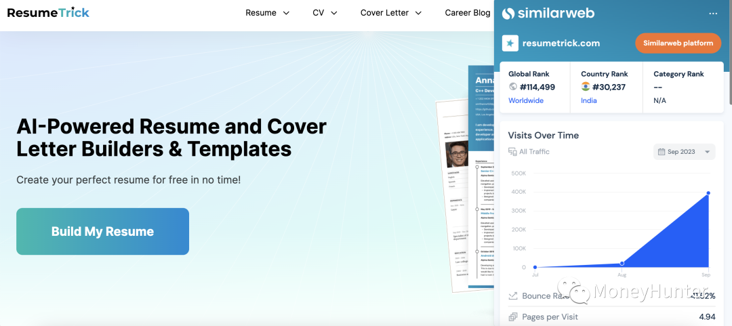
Task: Click the Similarweb logo icon
Action: (508, 14)
